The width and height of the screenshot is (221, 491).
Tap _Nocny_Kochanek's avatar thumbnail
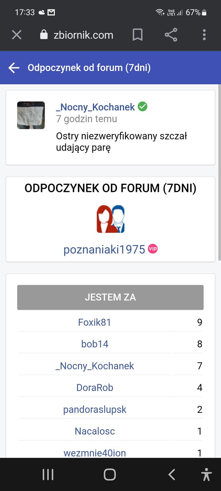coord(31,115)
